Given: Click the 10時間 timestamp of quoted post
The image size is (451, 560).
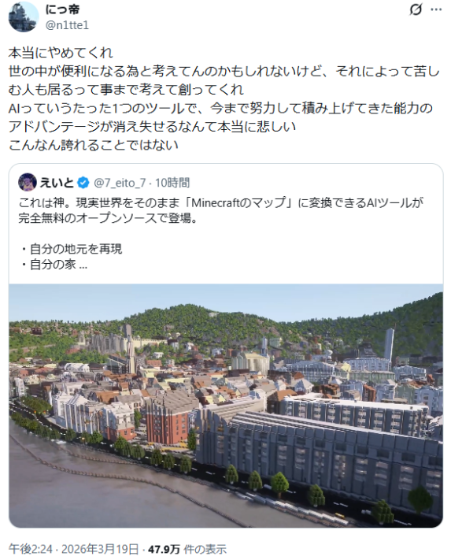Looking at the screenshot, I should (172, 183).
